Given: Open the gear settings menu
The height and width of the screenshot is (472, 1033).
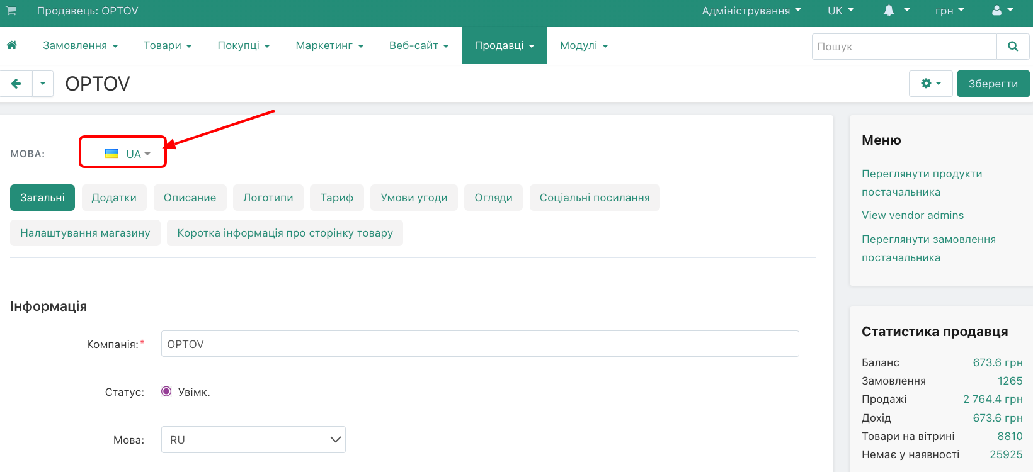Looking at the screenshot, I should pos(930,84).
